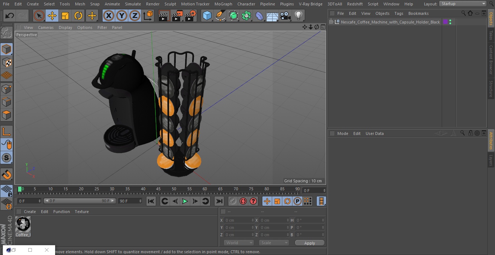Record active objects keyframe

click(233, 201)
